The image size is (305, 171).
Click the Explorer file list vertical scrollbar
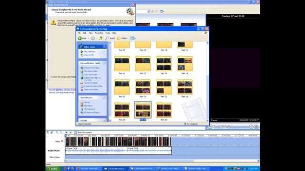click(207, 81)
